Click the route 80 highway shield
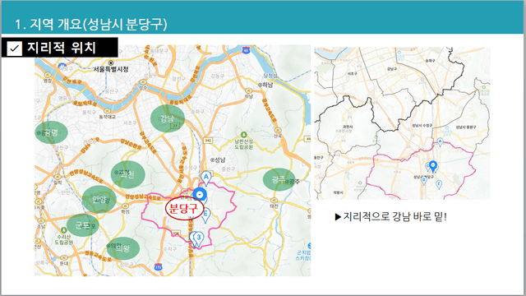526x296 pixels. tap(247, 50)
